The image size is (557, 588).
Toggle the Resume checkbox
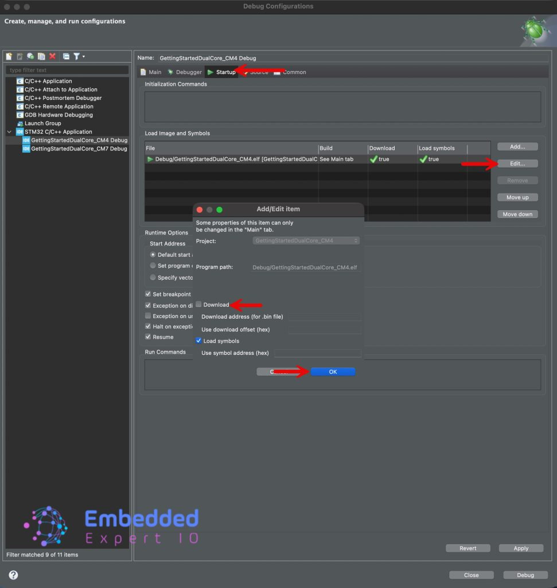coord(148,336)
